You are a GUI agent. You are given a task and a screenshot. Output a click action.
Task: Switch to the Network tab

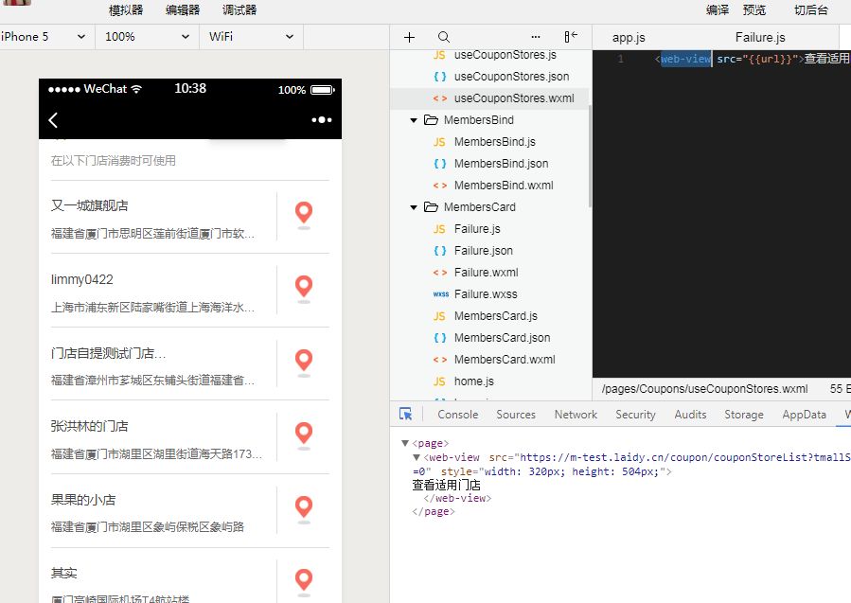pos(576,415)
